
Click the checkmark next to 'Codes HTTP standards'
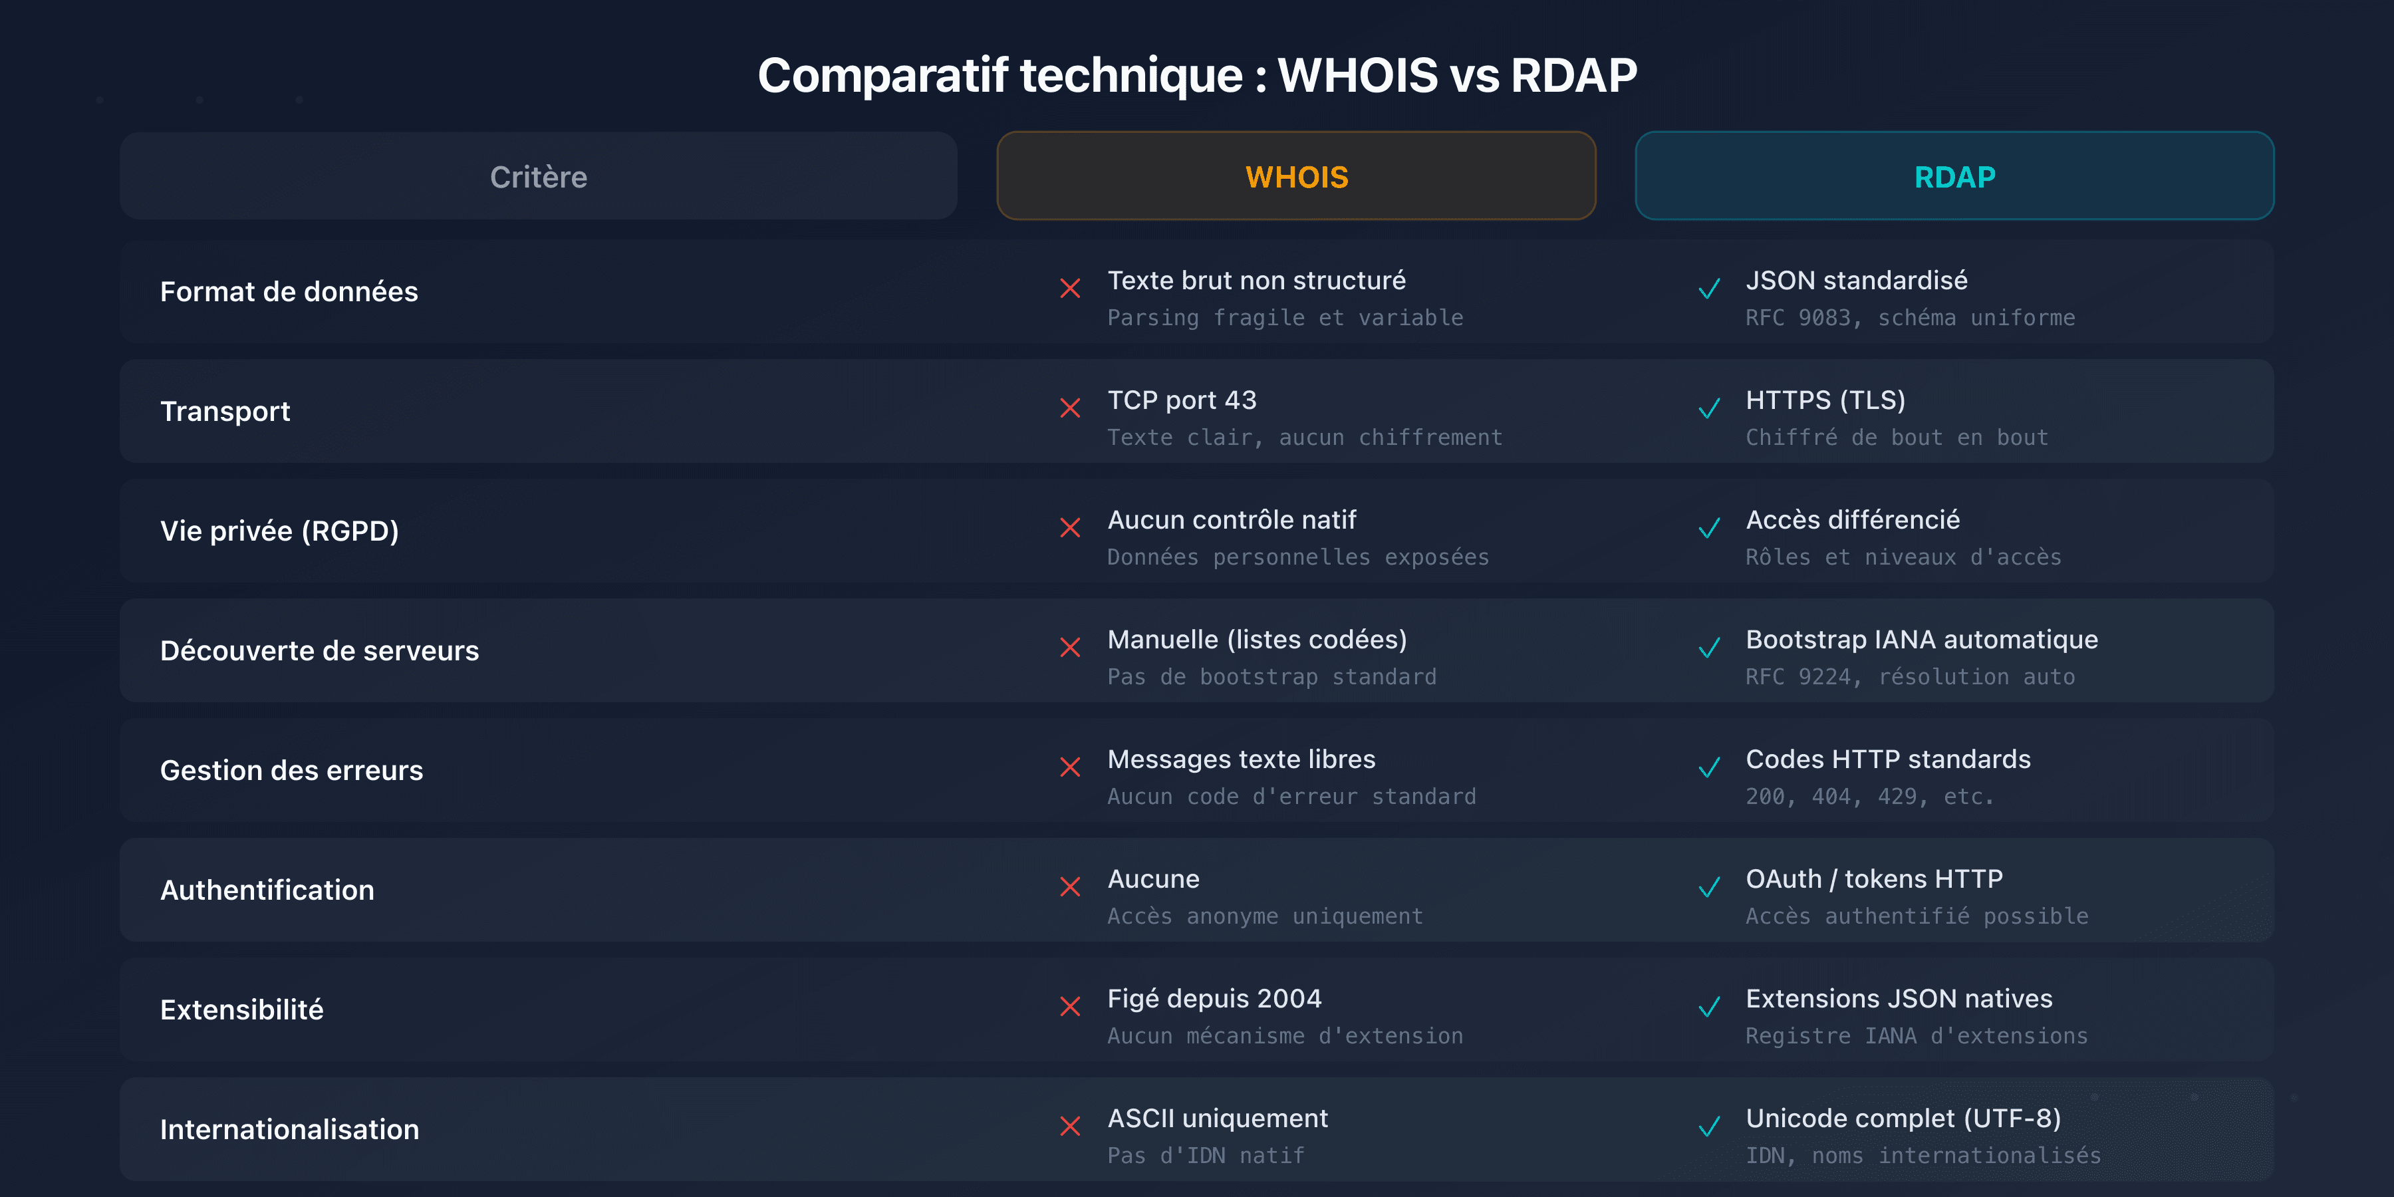pos(1708,767)
